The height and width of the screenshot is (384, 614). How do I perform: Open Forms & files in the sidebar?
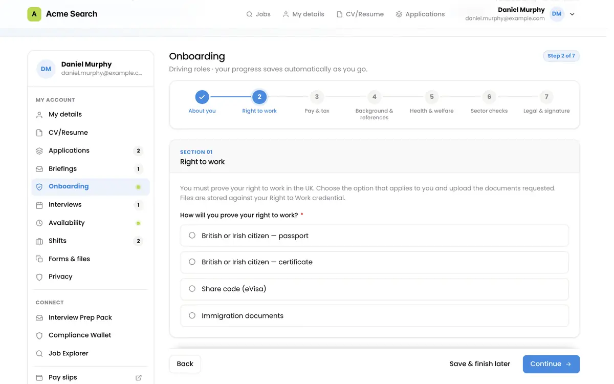pyautogui.click(x=91, y=259)
